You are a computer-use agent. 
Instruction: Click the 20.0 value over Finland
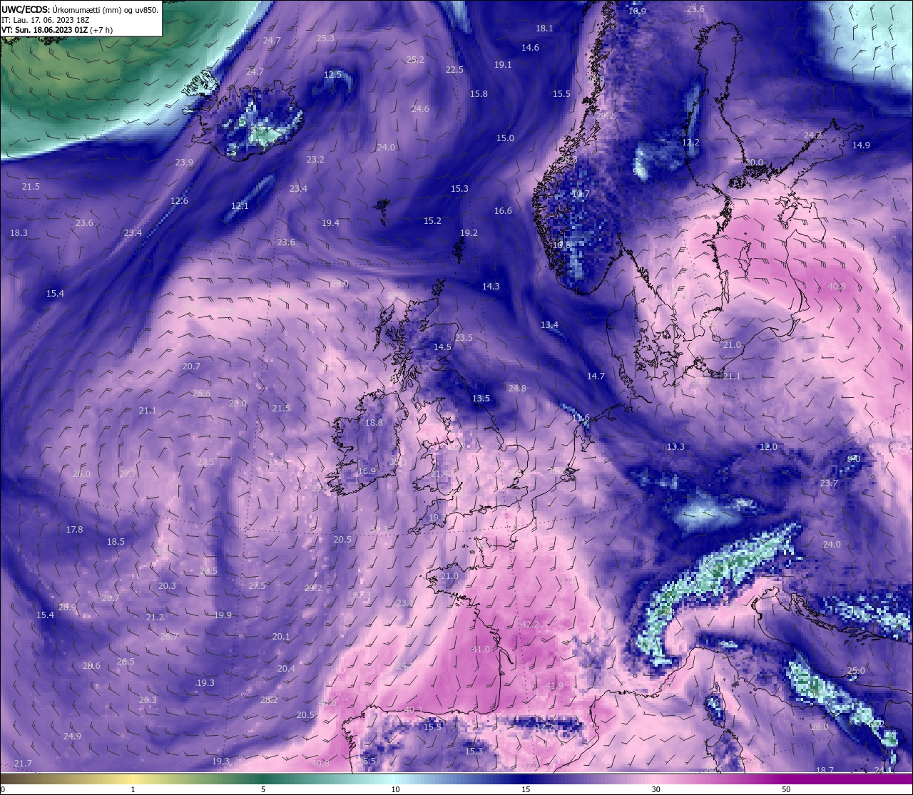coord(754,163)
